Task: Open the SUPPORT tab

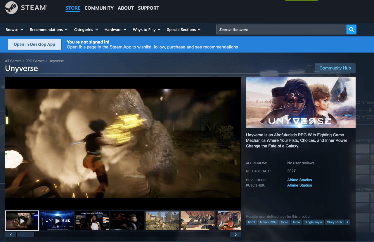Action: tap(148, 8)
